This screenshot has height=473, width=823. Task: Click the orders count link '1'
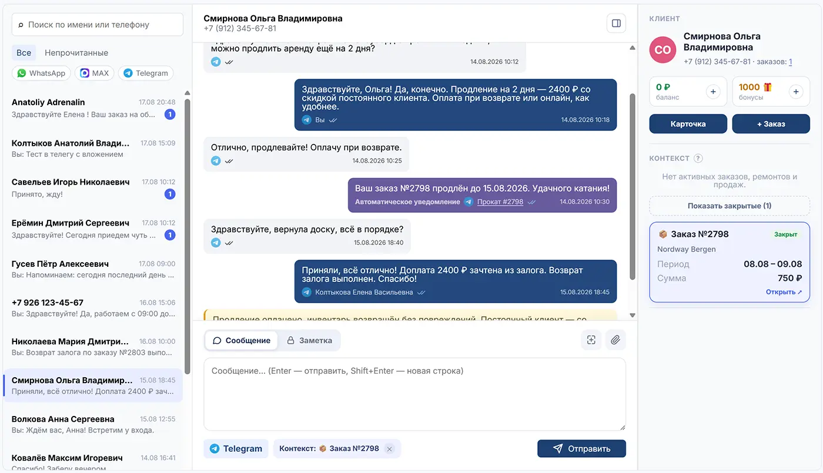[791, 62]
